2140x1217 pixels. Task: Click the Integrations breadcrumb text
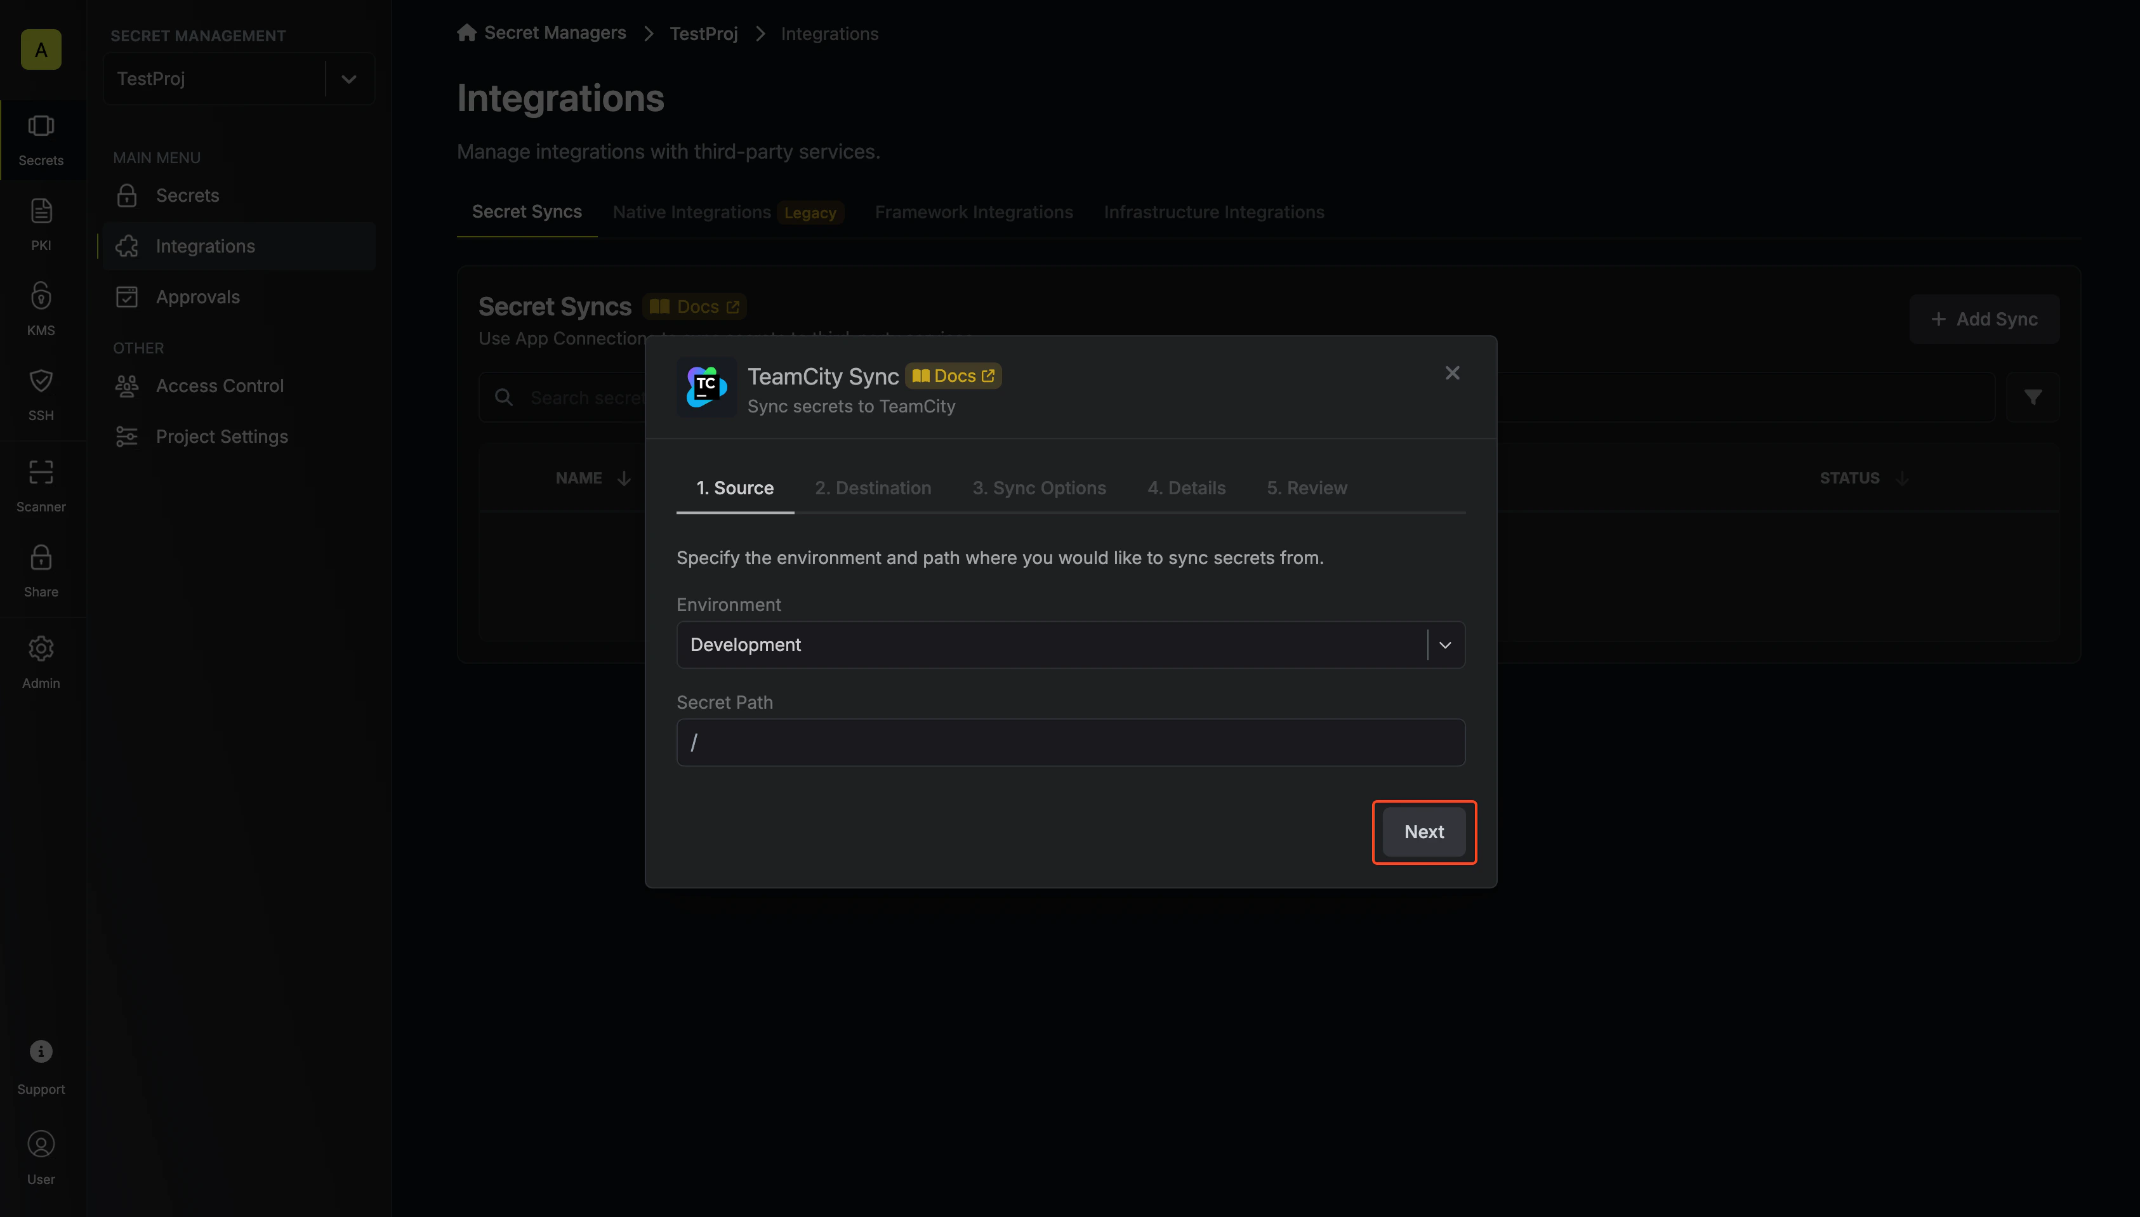(x=829, y=34)
